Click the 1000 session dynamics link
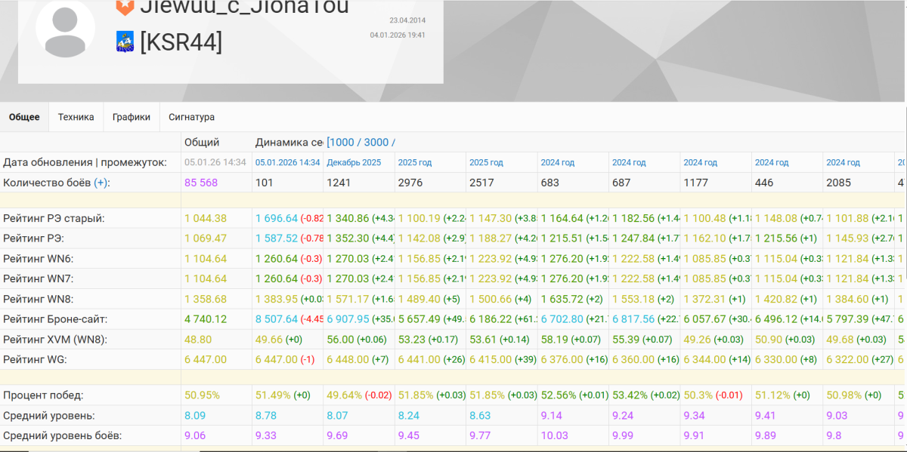This screenshot has width=907, height=452. click(342, 142)
